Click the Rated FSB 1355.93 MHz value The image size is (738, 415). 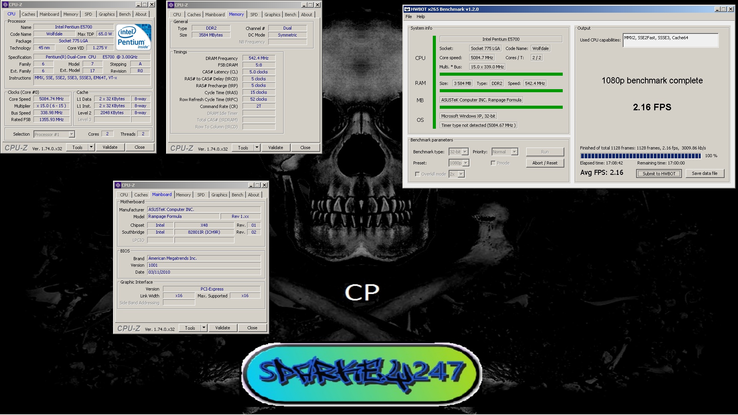52,120
